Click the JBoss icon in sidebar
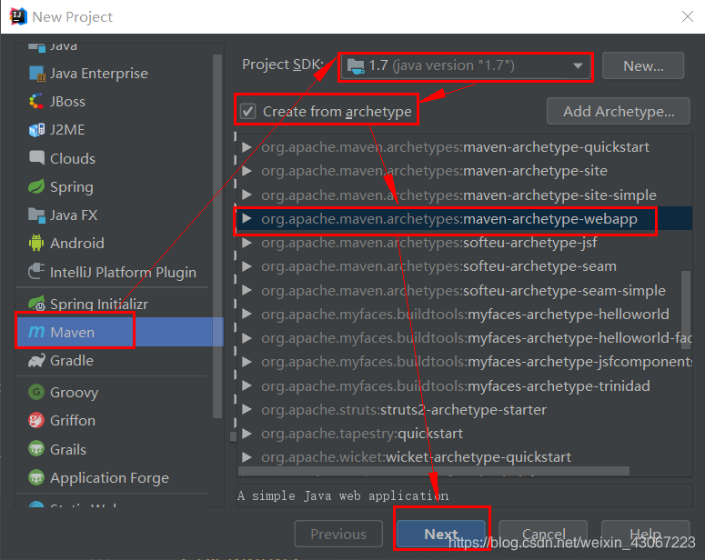The width and height of the screenshot is (705, 560). (x=36, y=102)
